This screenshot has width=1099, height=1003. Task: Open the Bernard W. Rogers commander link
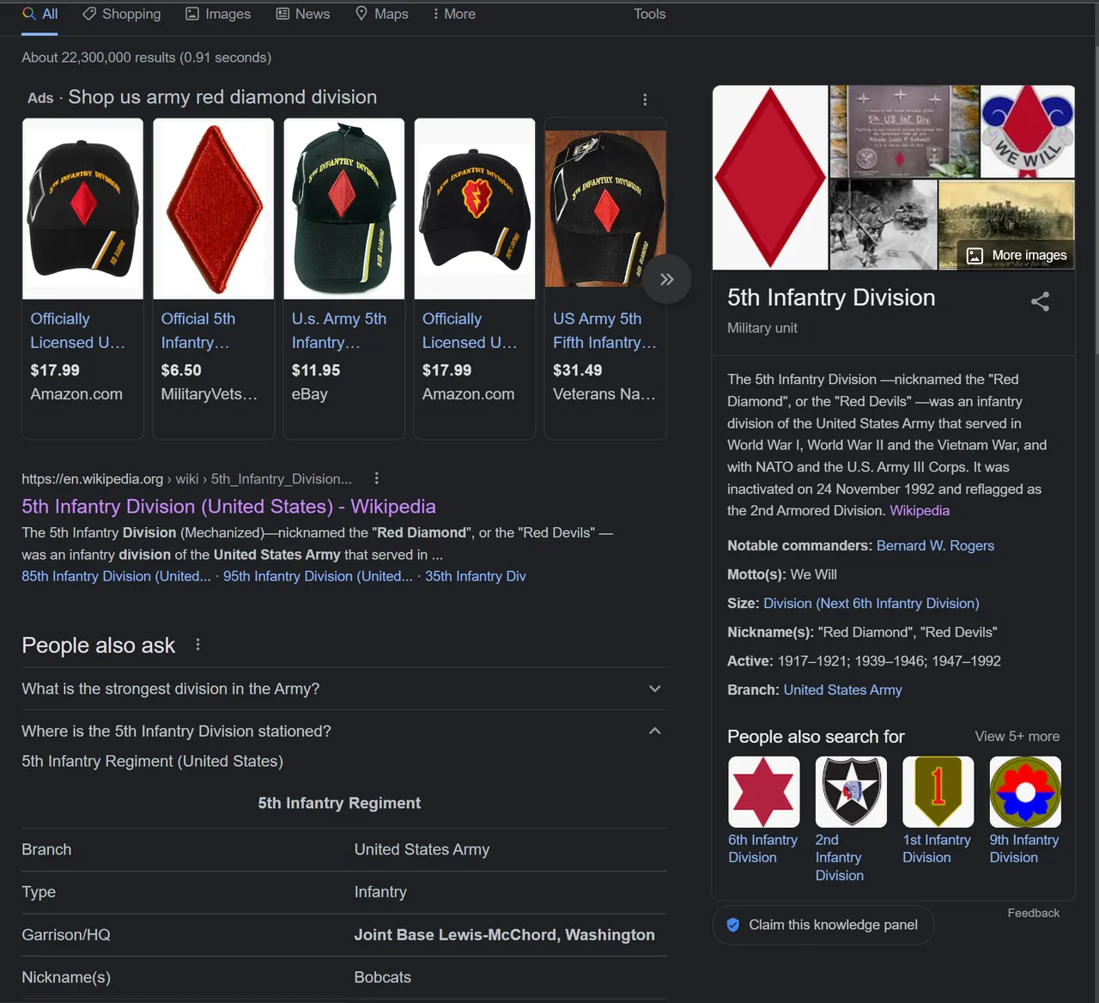click(935, 545)
